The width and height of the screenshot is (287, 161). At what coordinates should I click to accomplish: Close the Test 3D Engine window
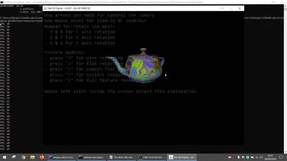(239, 8)
